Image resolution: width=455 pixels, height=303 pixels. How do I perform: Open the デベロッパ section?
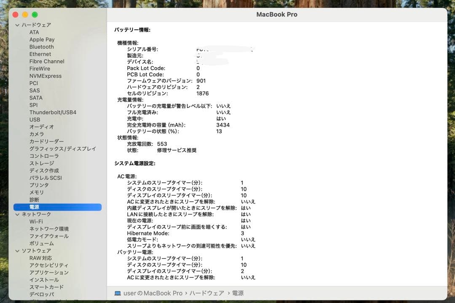[41, 294]
